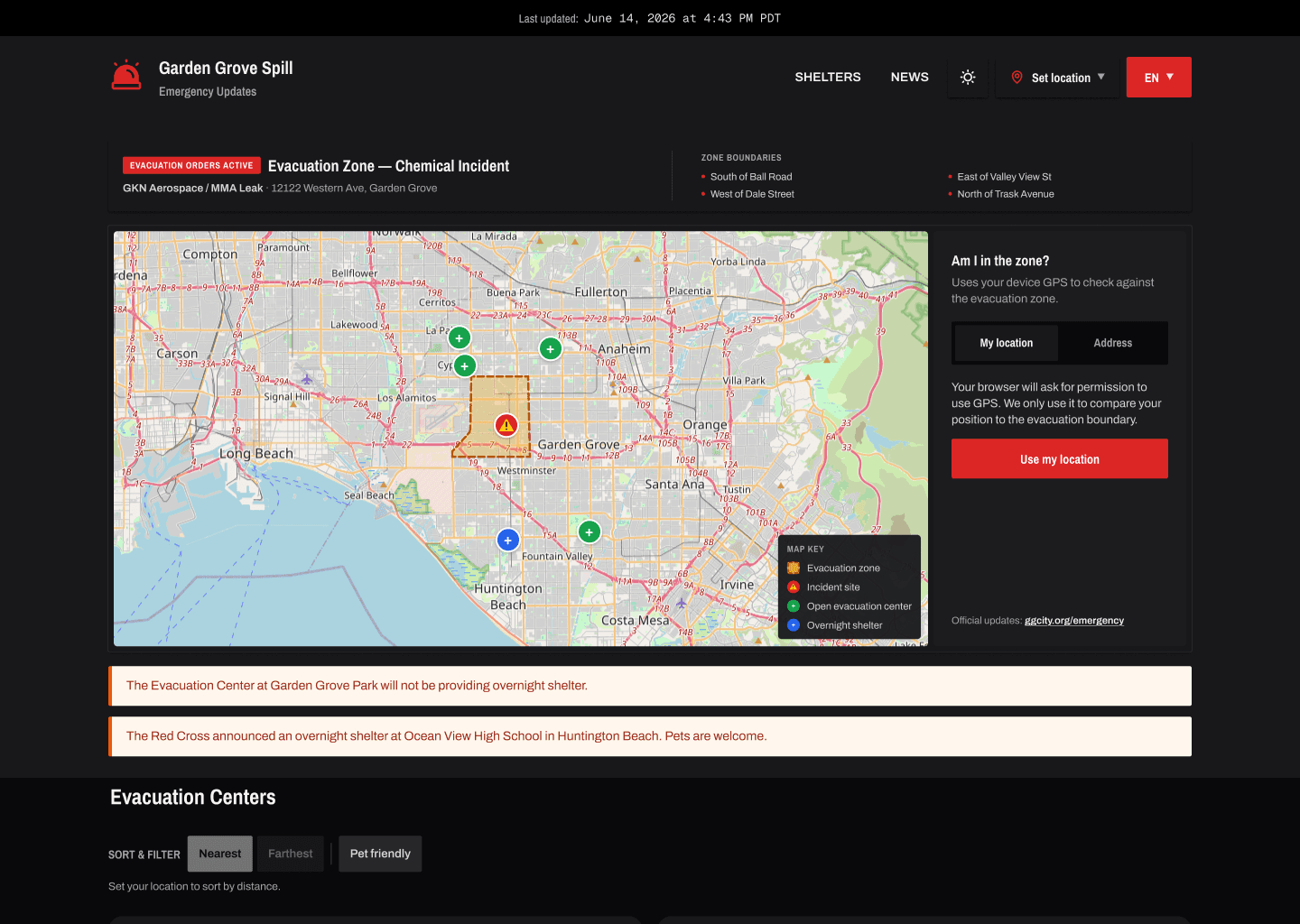Click the EVACUATION ORDERS ACTIVE badge
This screenshot has height=924, width=1300.
191,165
